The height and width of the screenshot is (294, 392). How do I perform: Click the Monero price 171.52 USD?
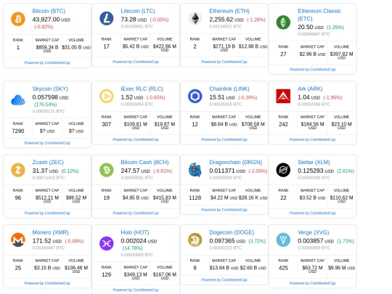[47, 241]
